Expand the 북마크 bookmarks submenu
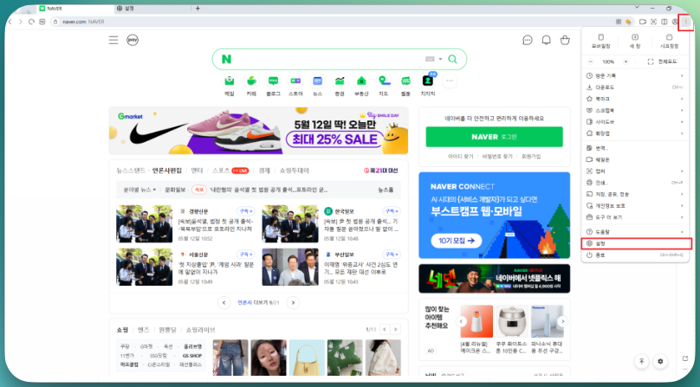 click(x=635, y=99)
